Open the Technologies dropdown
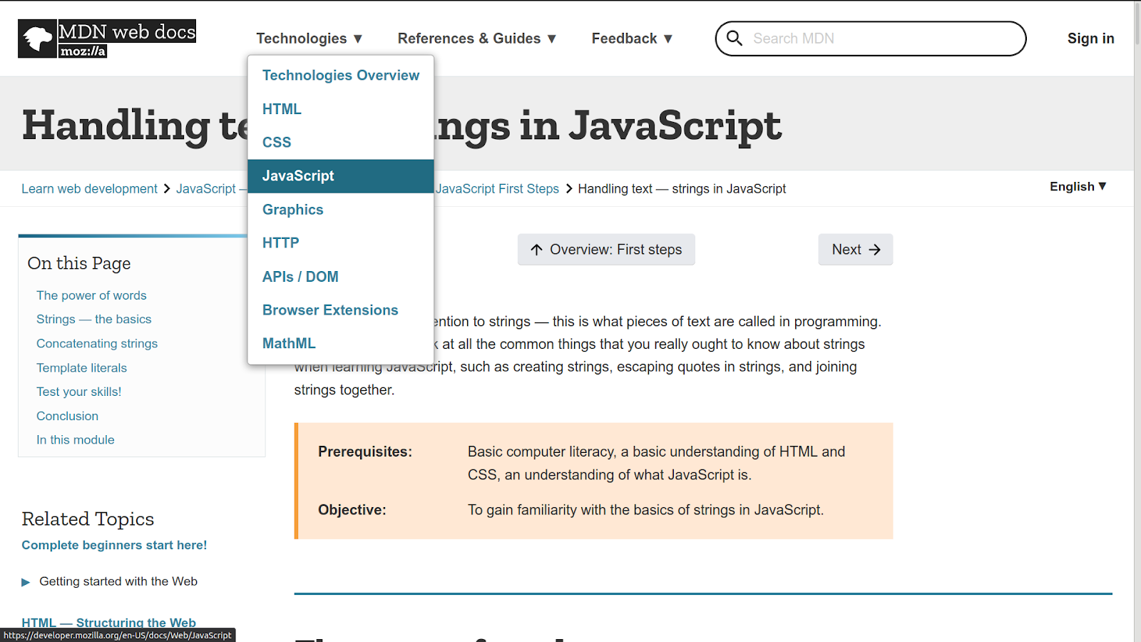Image resolution: width=1141 pixels, height=642 pixels. click(x=308, y=39)
